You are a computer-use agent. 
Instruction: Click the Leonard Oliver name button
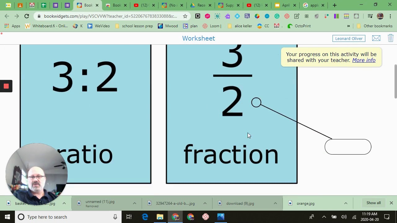(349, 38)
